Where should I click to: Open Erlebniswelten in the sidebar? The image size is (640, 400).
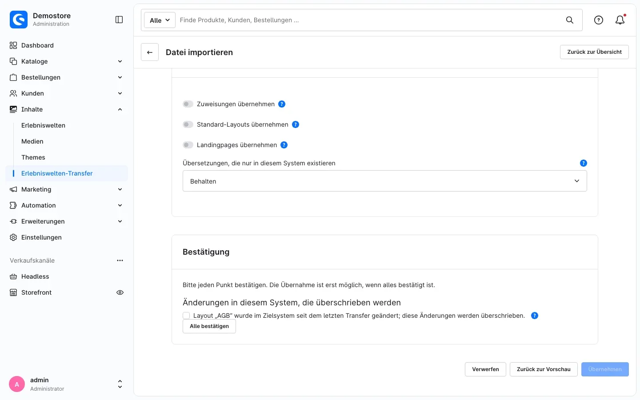43,125
